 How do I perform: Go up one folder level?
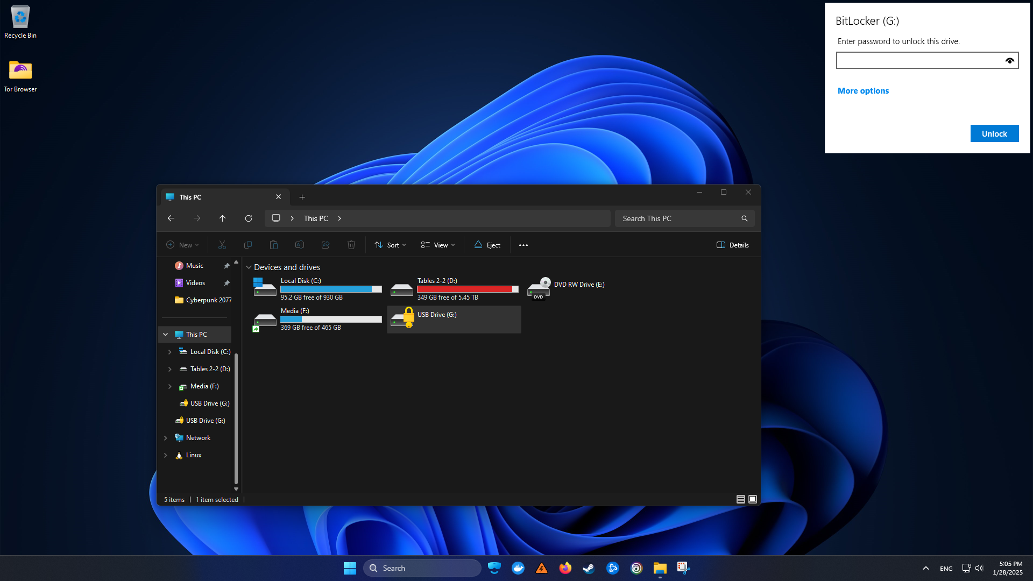223,218
